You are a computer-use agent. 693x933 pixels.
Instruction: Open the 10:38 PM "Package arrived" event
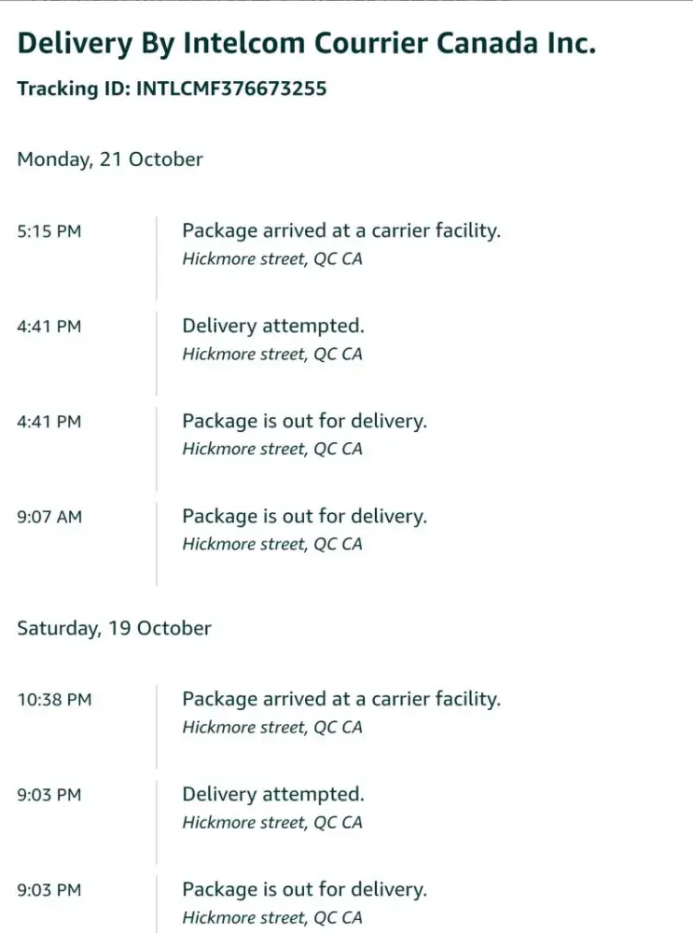pyautogui.click(x=340, y=699)
